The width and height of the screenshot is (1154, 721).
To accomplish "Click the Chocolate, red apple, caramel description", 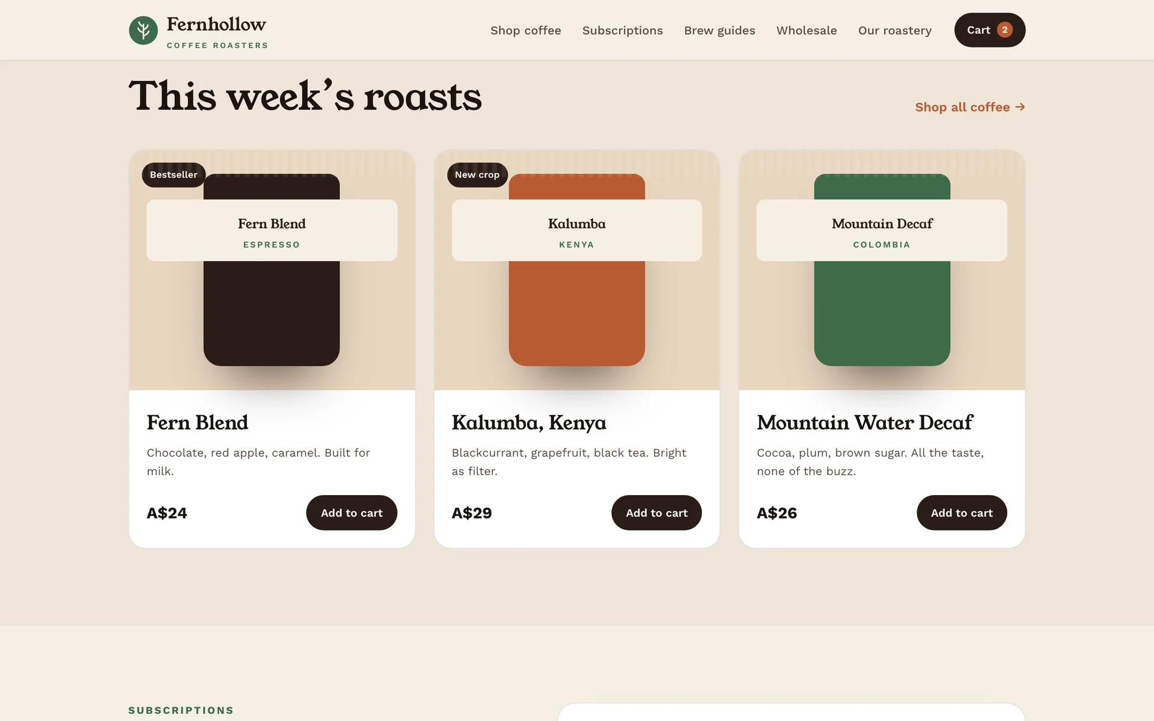I will [x=258, y=461].
